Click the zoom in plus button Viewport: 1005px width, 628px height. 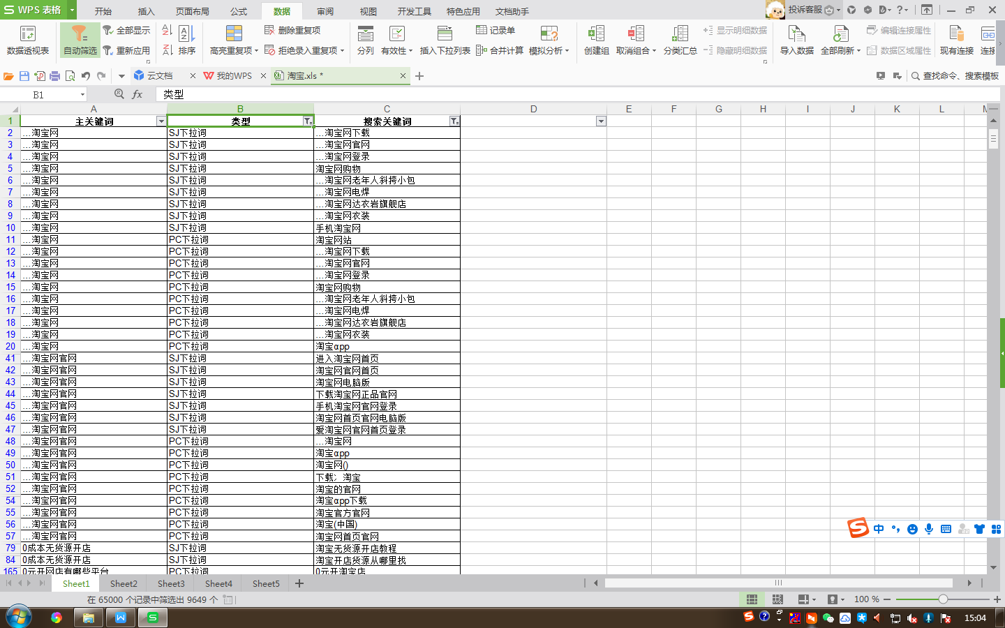tap(997, 599)
